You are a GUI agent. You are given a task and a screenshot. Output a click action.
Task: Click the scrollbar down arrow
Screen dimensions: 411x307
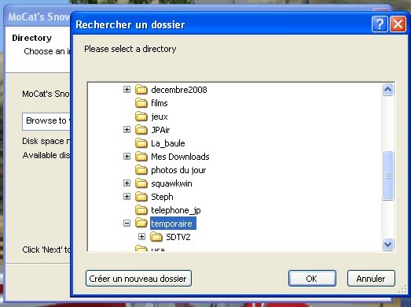coord(387,245)
